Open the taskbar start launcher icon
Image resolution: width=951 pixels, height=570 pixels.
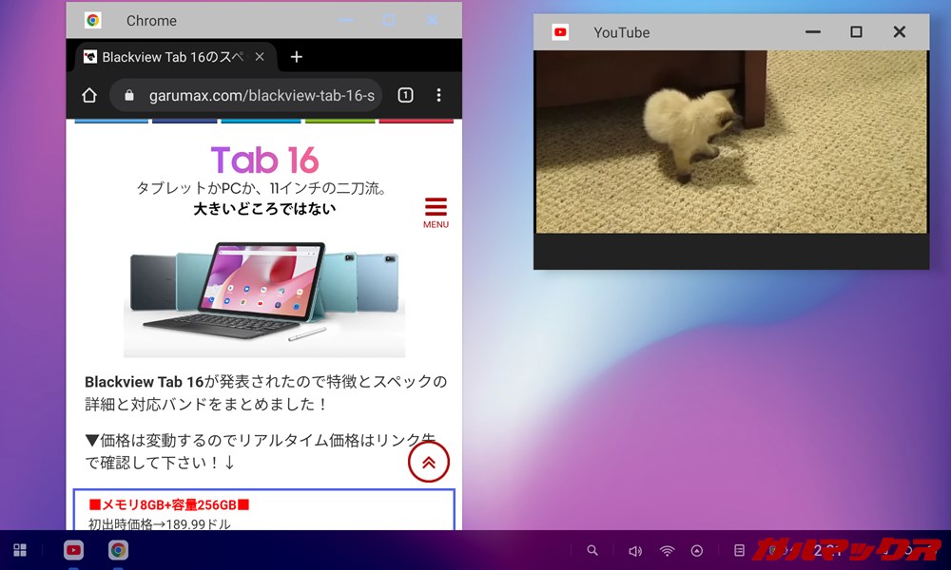(x=20, y=550)
